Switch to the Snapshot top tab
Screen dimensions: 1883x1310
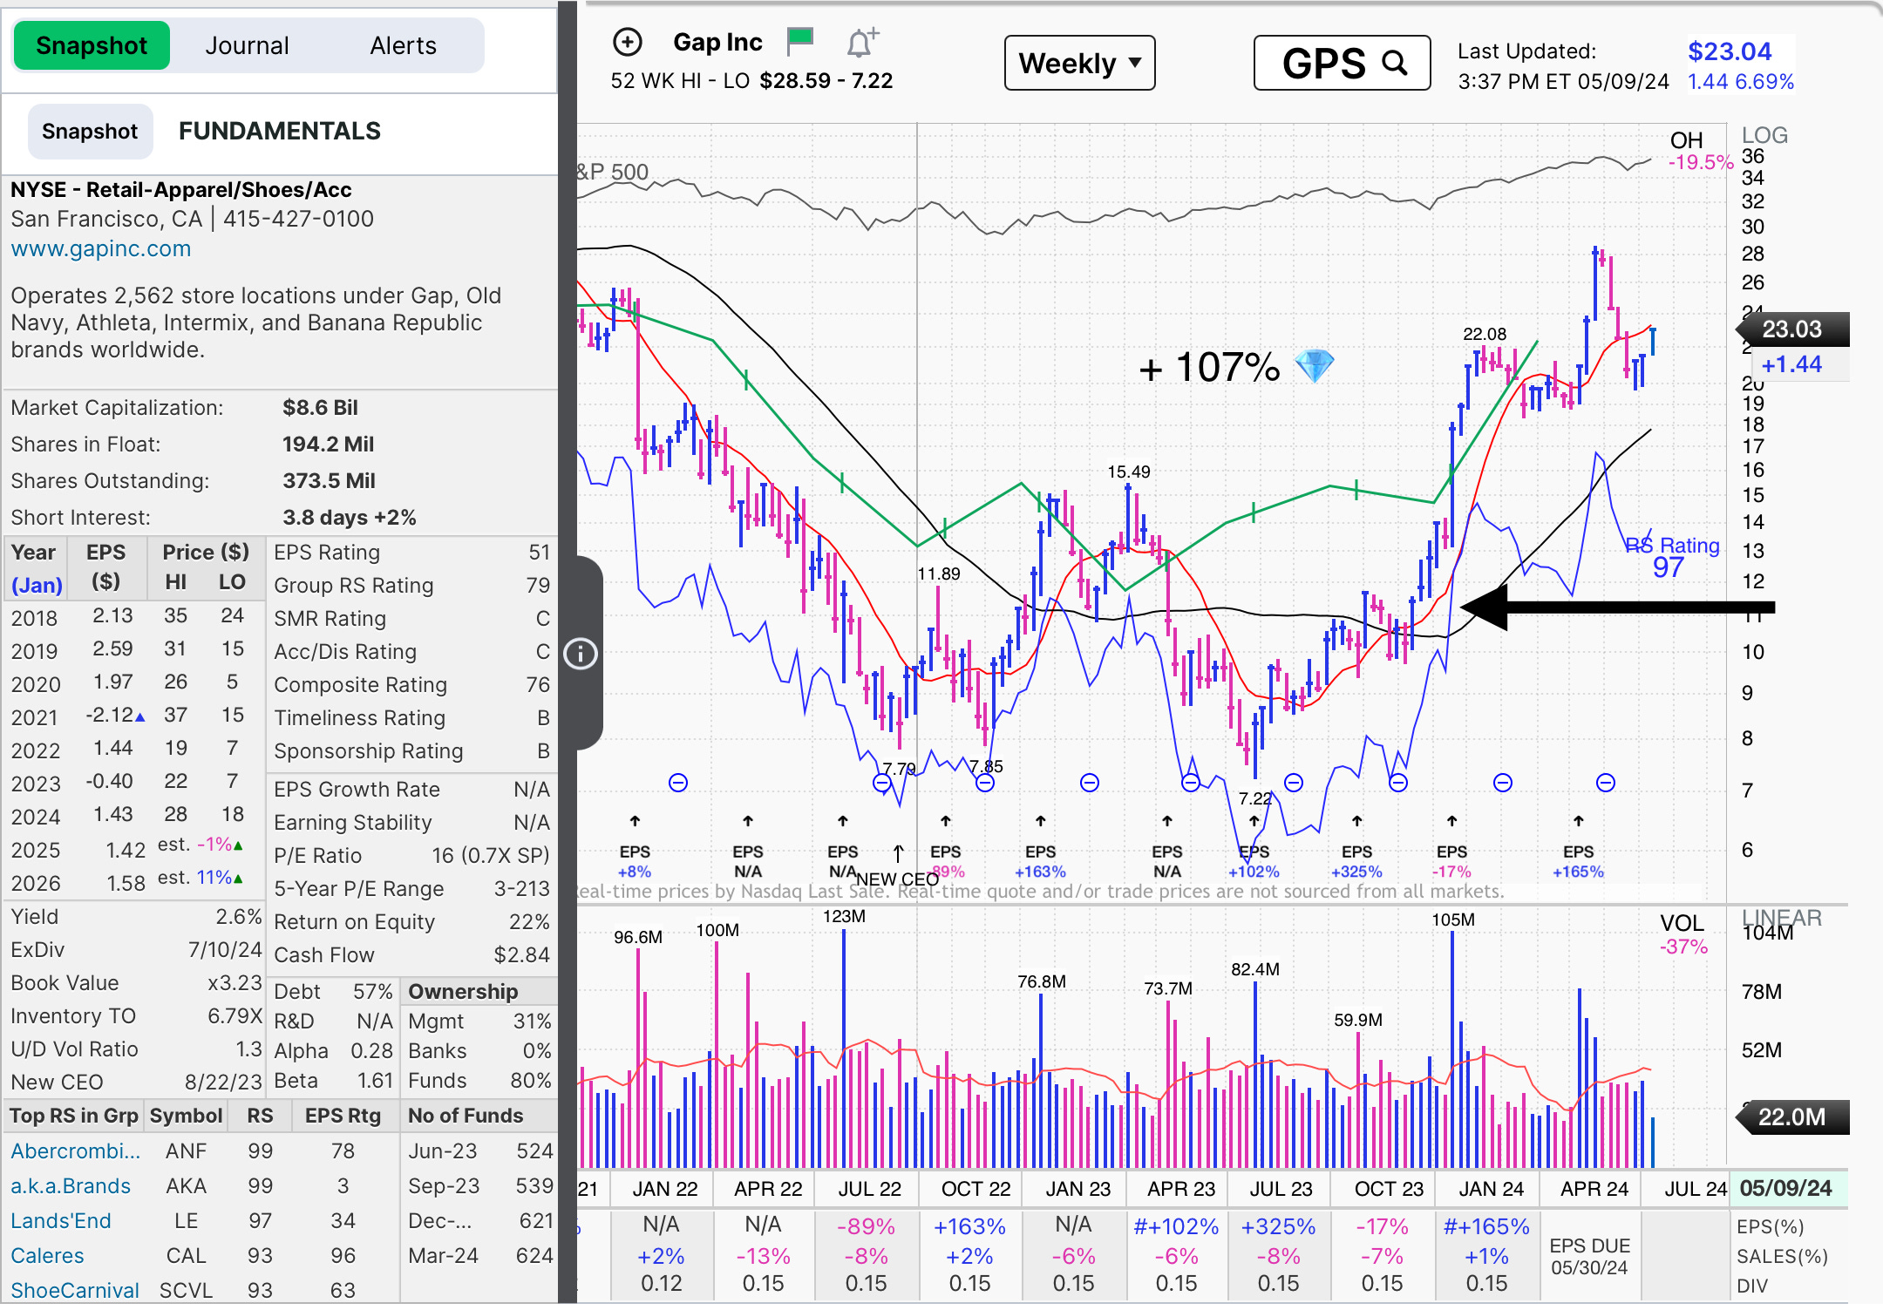pyautogui.click(x=92, y=45)
